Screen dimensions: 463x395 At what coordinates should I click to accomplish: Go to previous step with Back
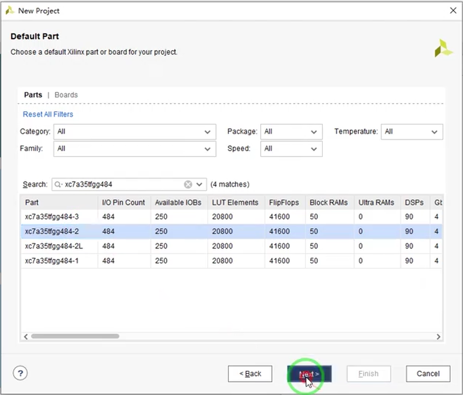(250, 374)
